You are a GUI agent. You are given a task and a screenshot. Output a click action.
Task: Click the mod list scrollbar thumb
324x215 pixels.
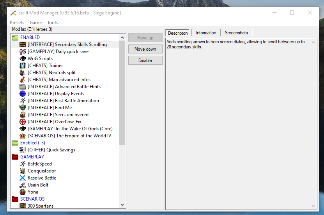click(122, 92)
